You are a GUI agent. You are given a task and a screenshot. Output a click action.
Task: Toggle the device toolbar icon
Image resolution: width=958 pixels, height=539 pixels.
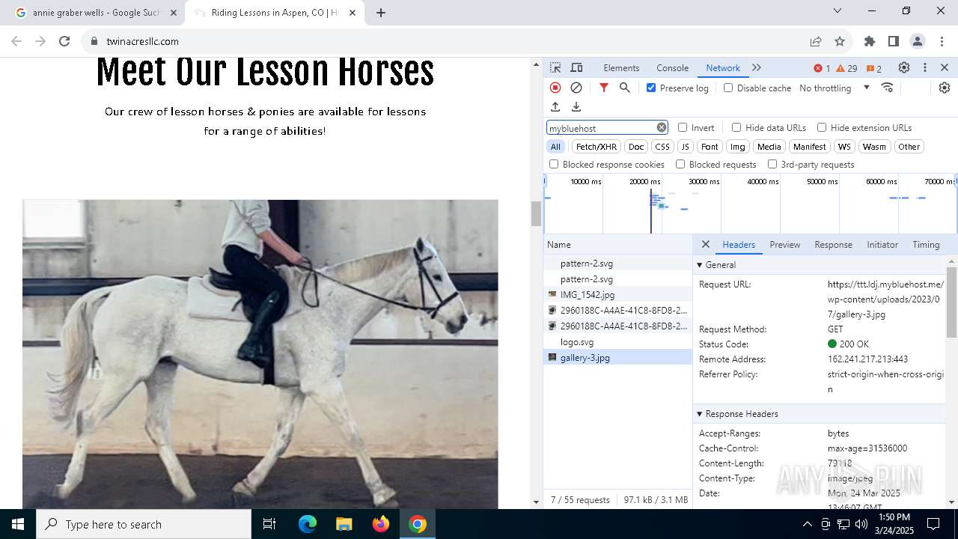(x=576, y=68)
